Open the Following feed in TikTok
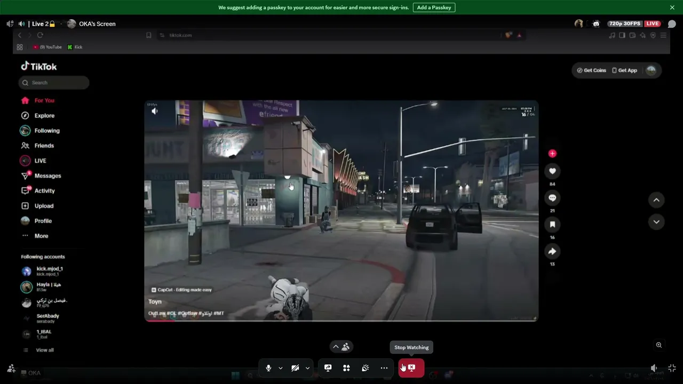The width and height of the screenshot is (683, 384). point(40,131)
